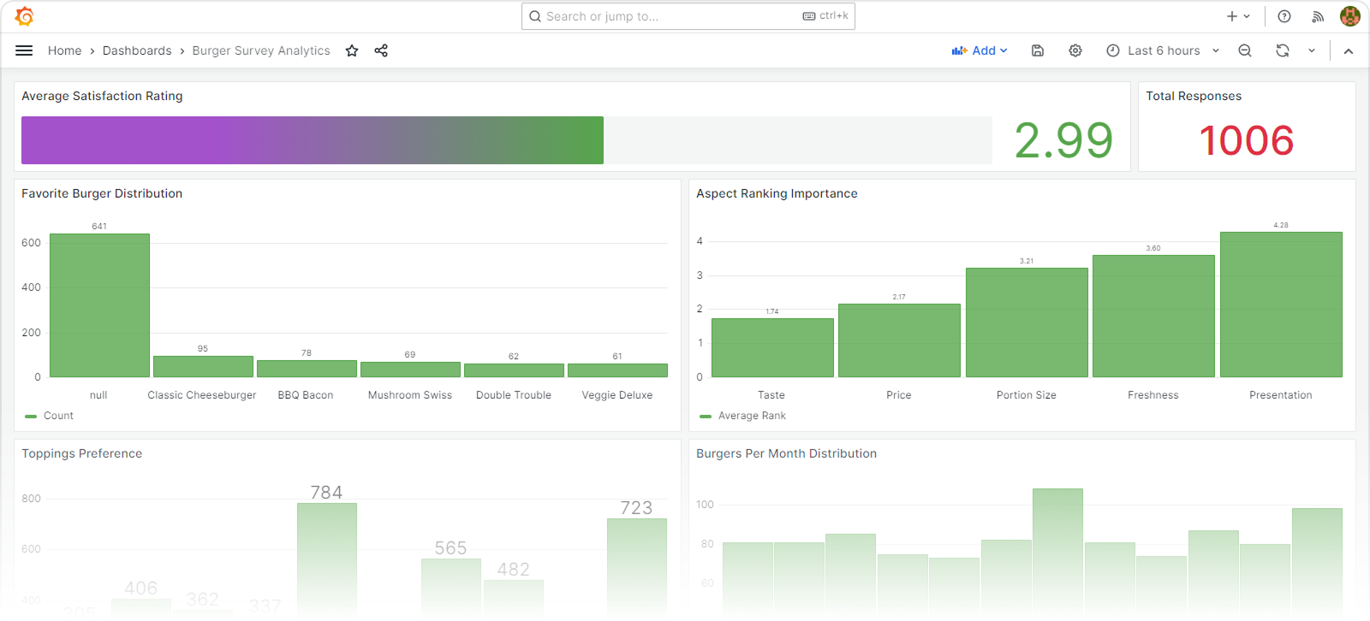Open the help question mark icon
This screenshot has width=1370, height=621.
pos(1284,16)
